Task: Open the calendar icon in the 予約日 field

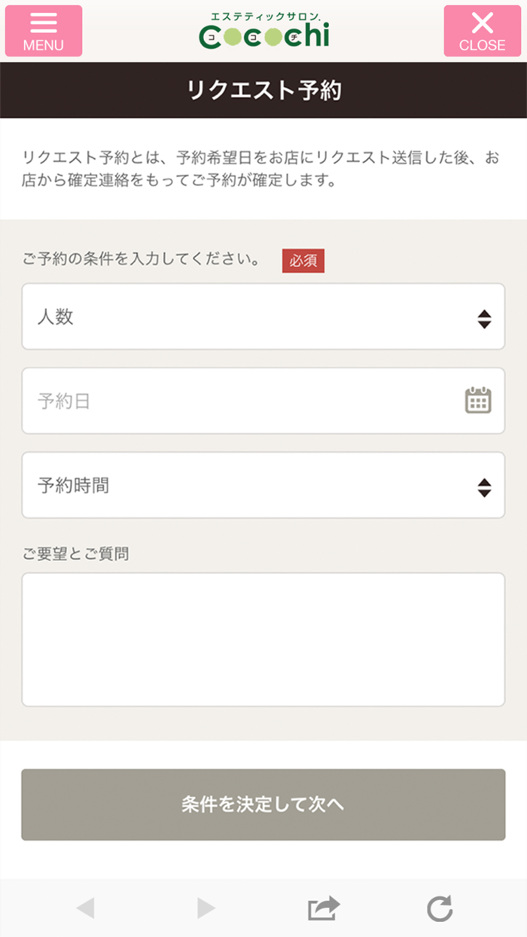Action: tap(477, 401)
